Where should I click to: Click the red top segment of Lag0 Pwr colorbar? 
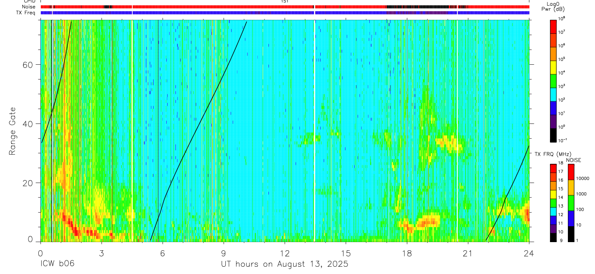(x=553, y=26)
